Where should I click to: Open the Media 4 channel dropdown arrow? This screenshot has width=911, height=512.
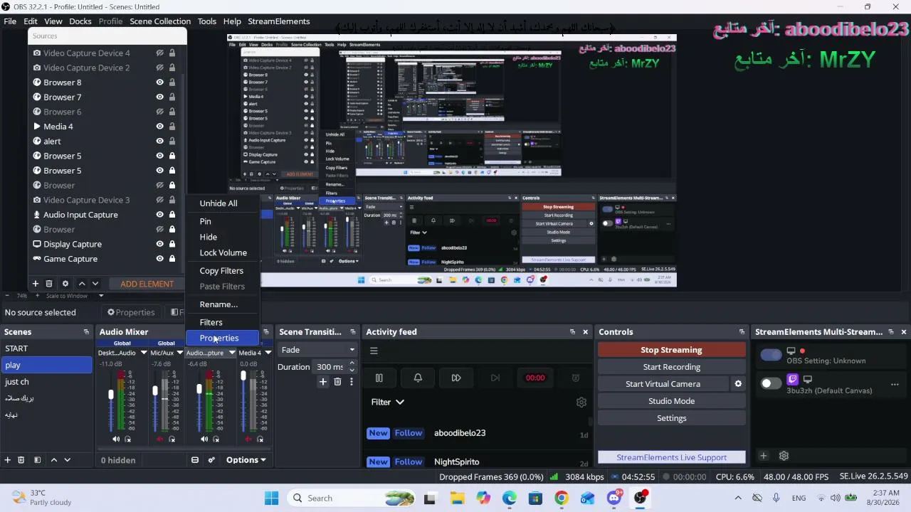(x=268, y=353)
